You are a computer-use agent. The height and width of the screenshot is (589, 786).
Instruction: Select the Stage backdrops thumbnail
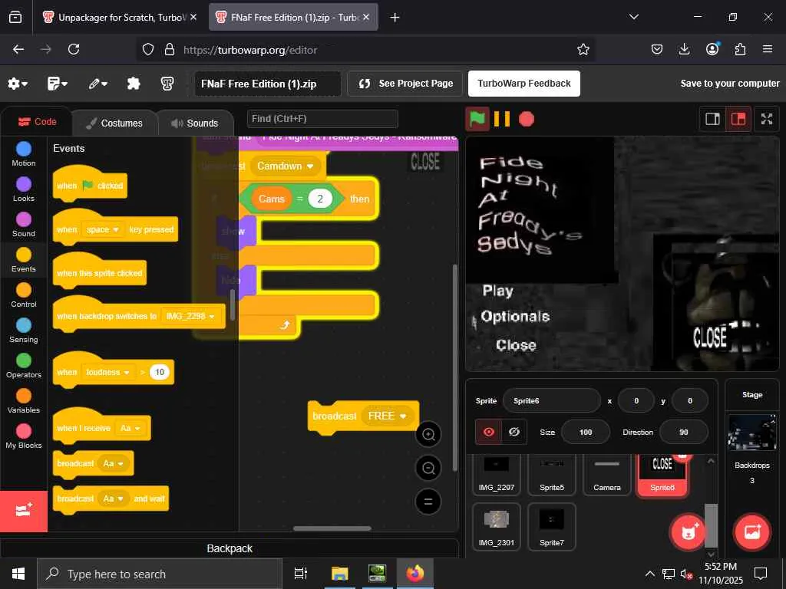tap(752, 433)
